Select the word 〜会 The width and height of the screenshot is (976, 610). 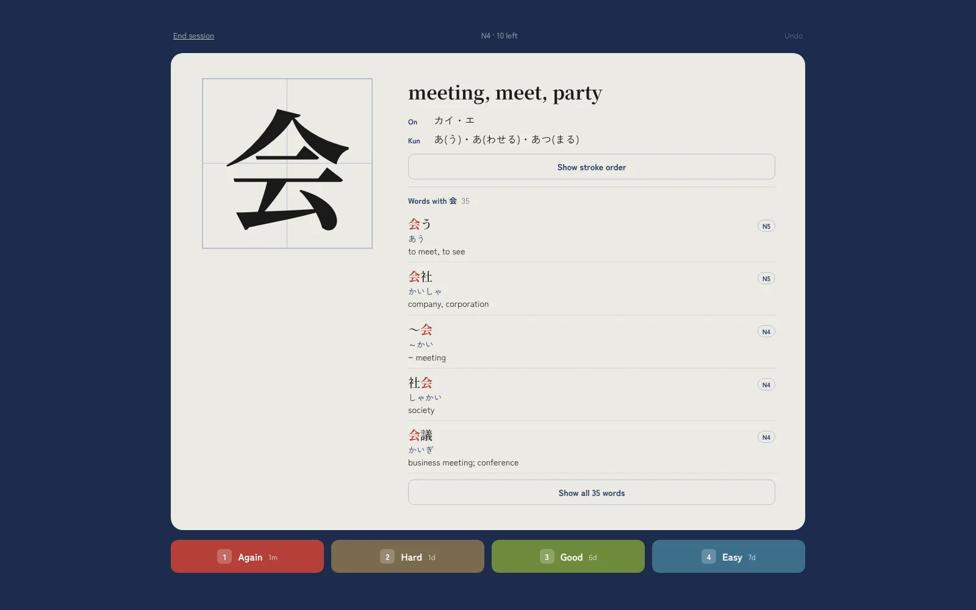click(x=420, y=330)
